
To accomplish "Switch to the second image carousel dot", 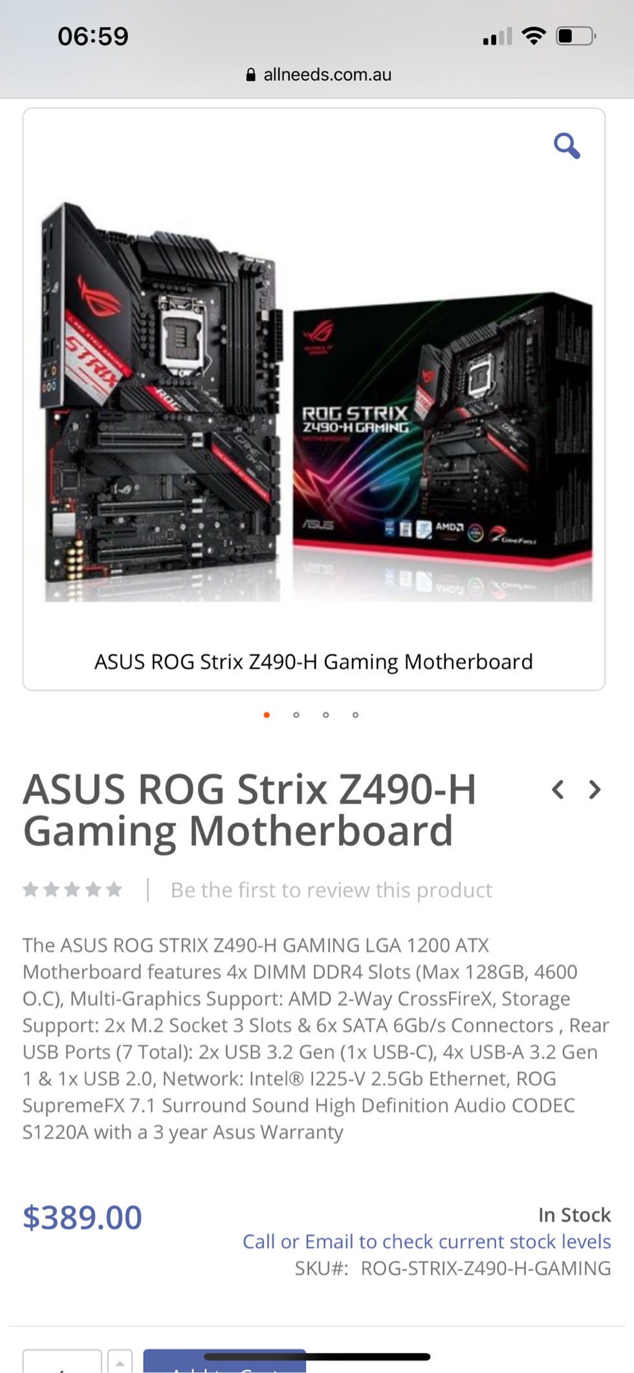I will click(x=296, y=715).
